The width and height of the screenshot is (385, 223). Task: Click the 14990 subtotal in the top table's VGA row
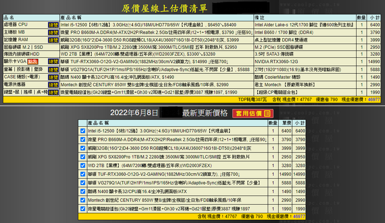(x=374, y=61)
